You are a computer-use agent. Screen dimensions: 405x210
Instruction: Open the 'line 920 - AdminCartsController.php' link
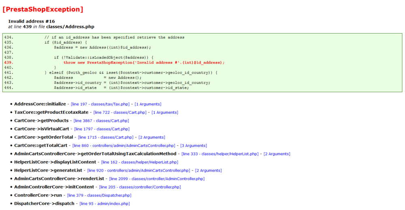[x=139, y=170]
